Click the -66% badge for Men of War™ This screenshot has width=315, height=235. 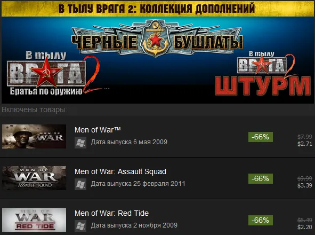click(261, 137)
